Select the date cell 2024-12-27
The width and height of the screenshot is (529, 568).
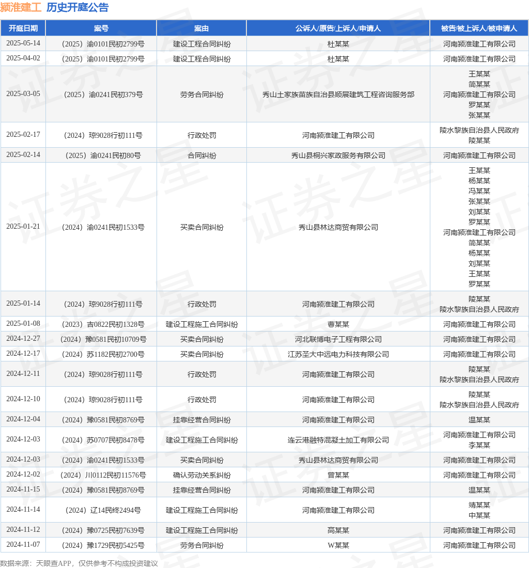23,338
